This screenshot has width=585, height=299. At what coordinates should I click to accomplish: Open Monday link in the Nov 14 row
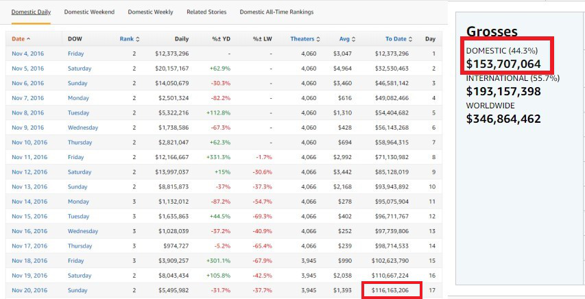pyautogui.click(x=77, y=202)
